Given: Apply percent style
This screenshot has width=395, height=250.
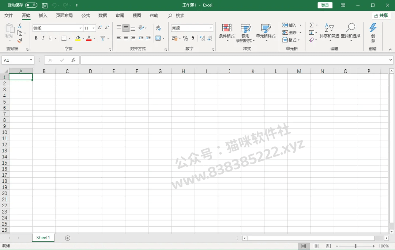Looking at the screenshot, I should coord(186,38).
